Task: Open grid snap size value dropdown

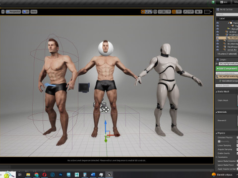Action: (x=169, y=12)
